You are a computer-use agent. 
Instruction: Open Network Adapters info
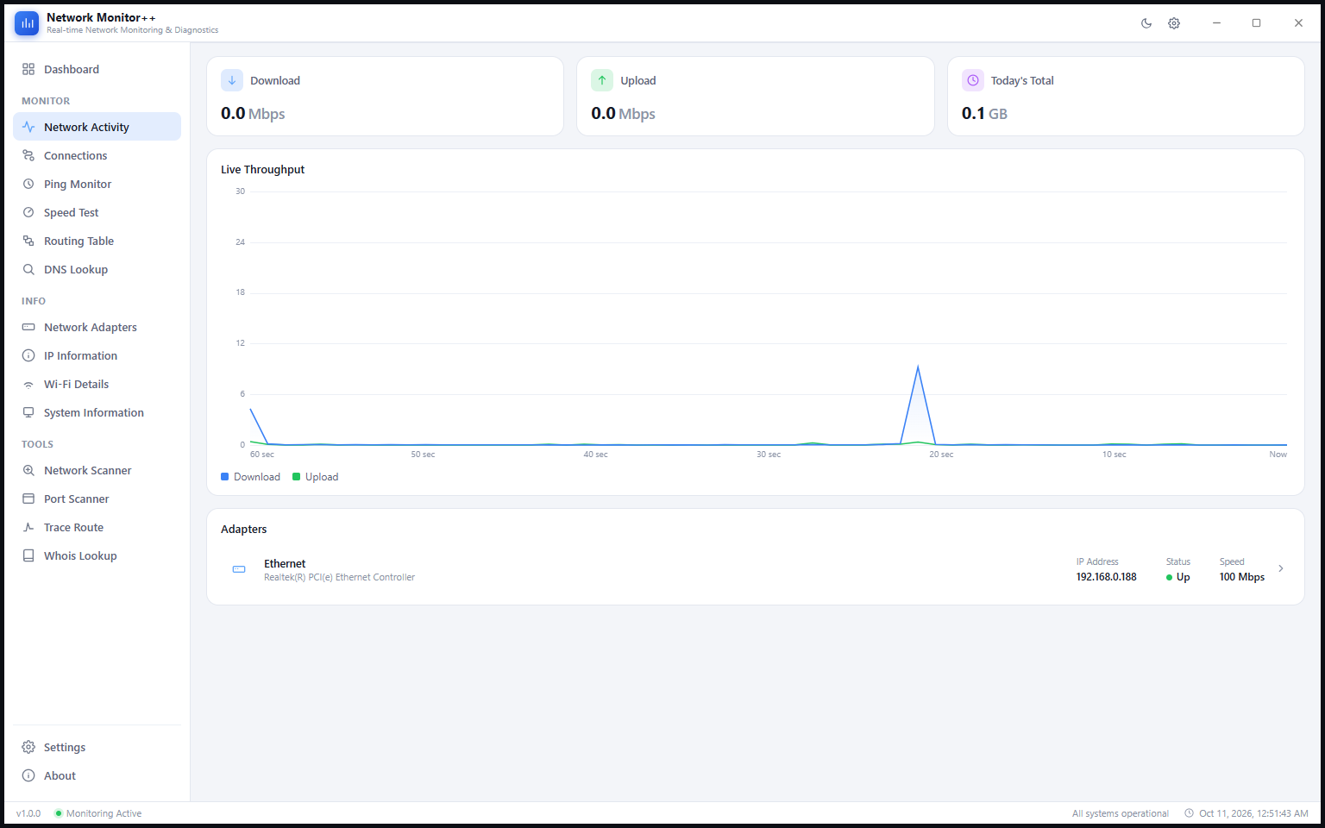tap(97, 327)
